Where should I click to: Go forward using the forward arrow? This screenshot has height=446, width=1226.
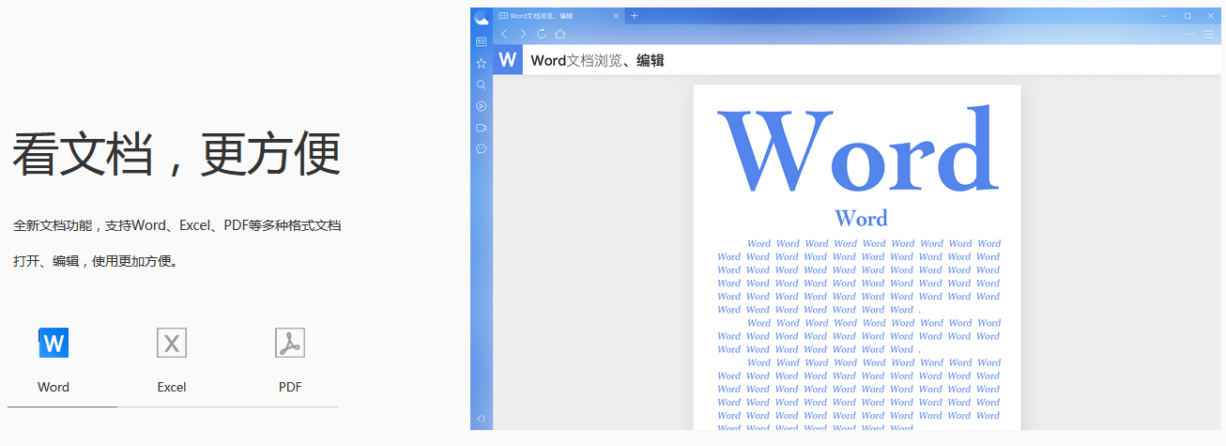523,34
